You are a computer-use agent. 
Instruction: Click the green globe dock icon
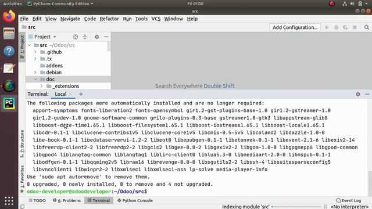[9, 86]
